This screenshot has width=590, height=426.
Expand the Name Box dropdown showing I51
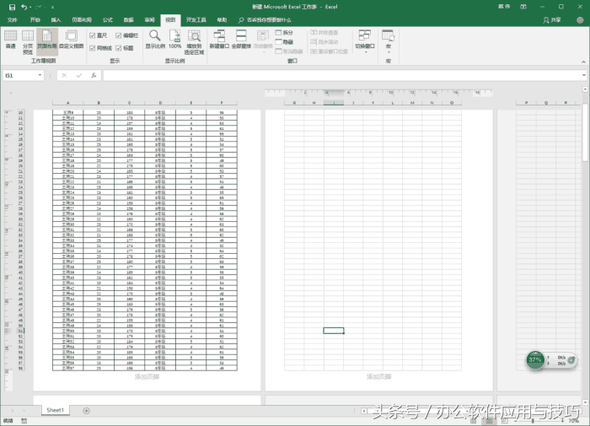[x=40, y=75]
